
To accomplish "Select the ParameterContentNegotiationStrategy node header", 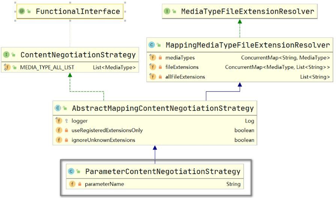I will point(163,172).
